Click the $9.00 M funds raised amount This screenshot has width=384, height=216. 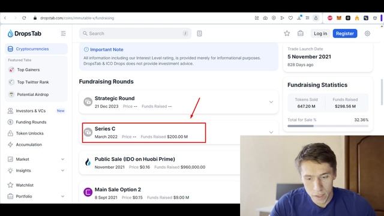pyautogui.click(x=181, y=197)
